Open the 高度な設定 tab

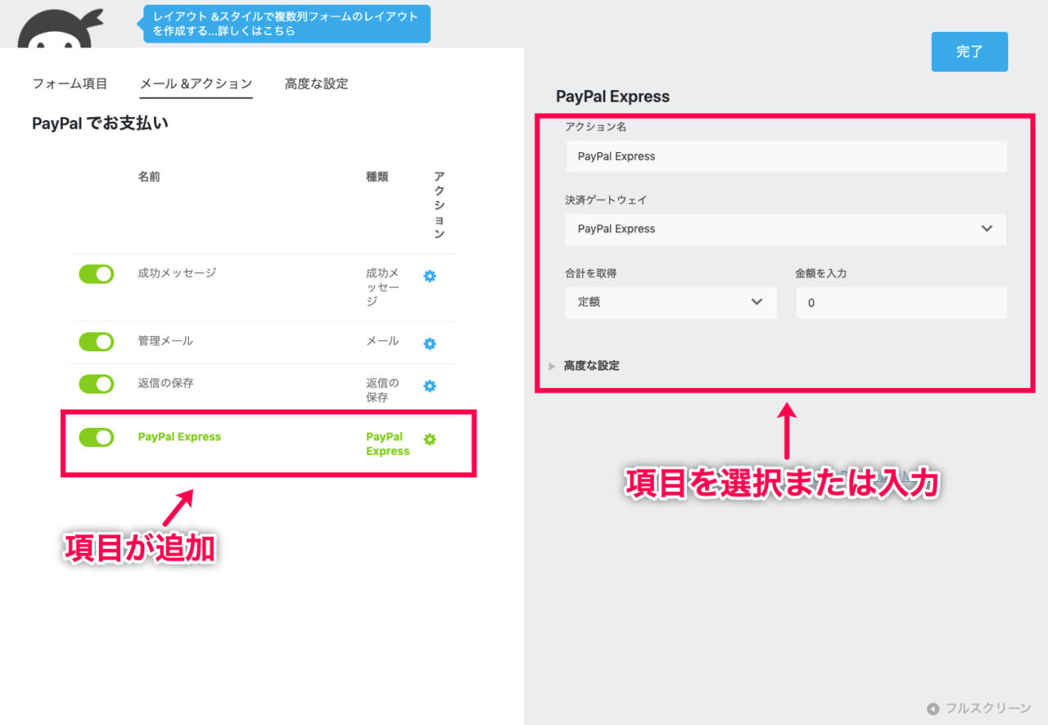[317, 83]
